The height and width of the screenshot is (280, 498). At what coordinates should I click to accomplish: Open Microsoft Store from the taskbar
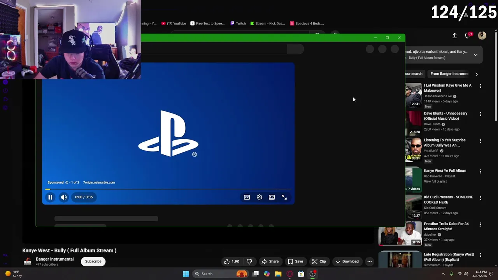pyautogui.click(x=301, y=274)
